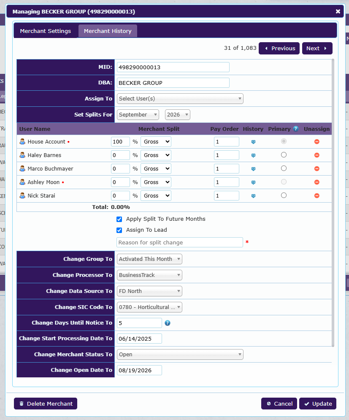349x420 pixels.
Task: Click the Marco Buchmayer user icon
Action: tap(22, 168)
